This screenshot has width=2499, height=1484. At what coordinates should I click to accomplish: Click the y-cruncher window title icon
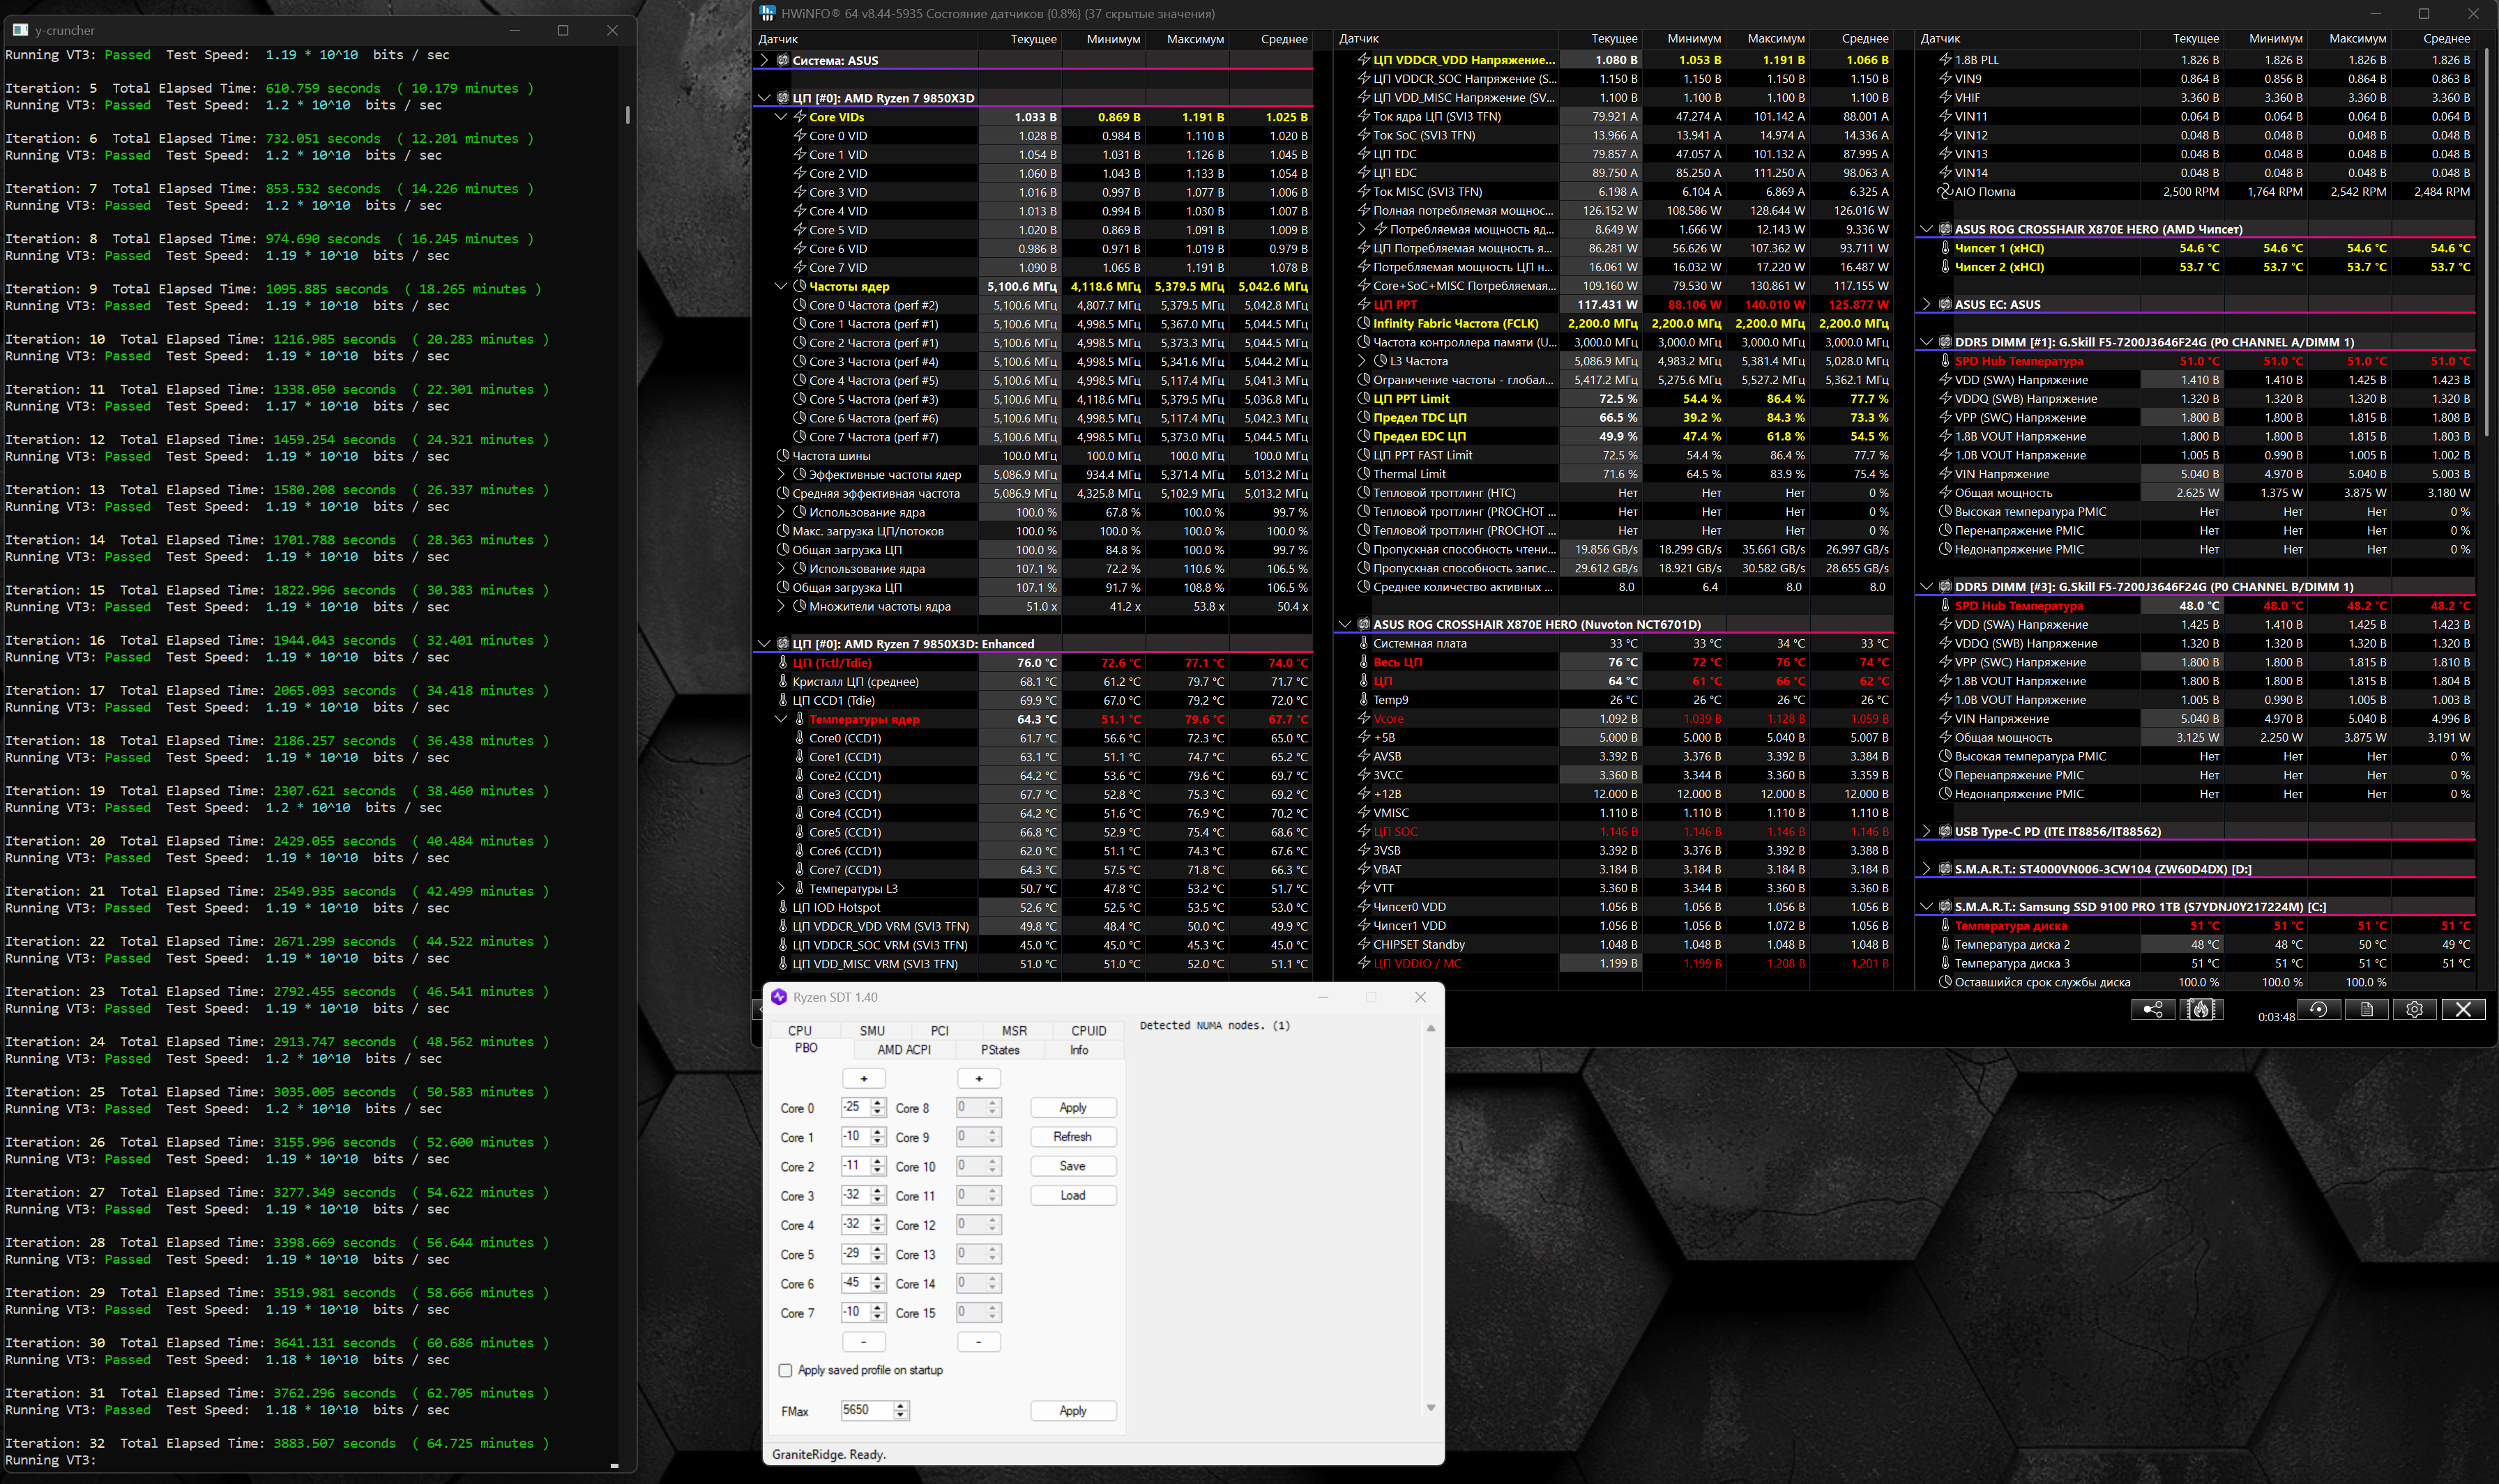(x=20, y=30)
